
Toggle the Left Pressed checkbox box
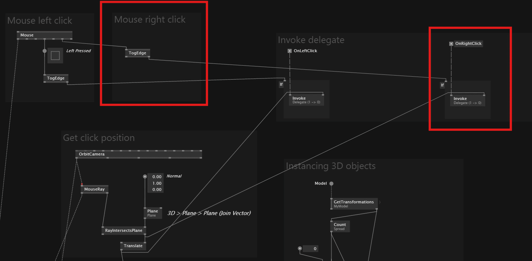coord(55,55)
